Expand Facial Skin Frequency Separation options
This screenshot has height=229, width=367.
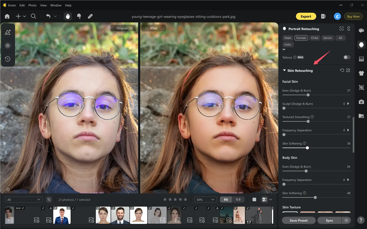[348, 130]
